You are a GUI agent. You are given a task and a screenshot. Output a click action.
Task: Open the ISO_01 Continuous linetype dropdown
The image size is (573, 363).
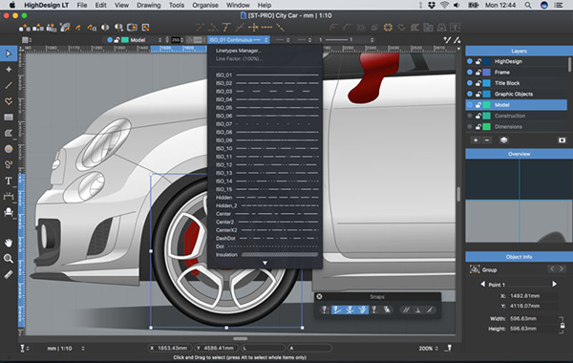click(238, 40)
